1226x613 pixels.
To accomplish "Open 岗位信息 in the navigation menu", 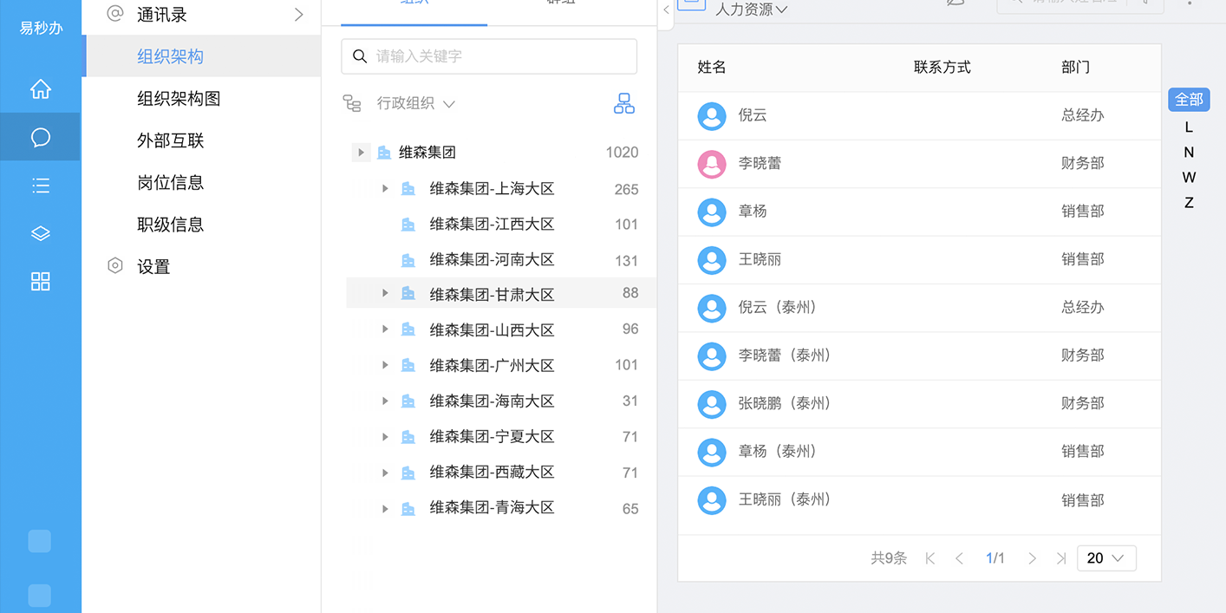I will pyautogui.click(x=170, y=182).
